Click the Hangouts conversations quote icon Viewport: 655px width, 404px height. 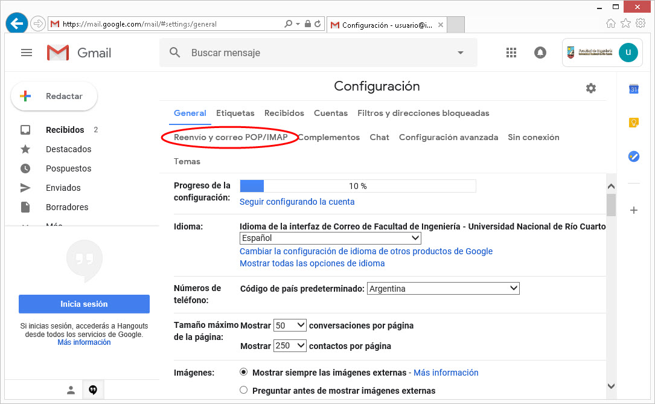coord(93,390)
